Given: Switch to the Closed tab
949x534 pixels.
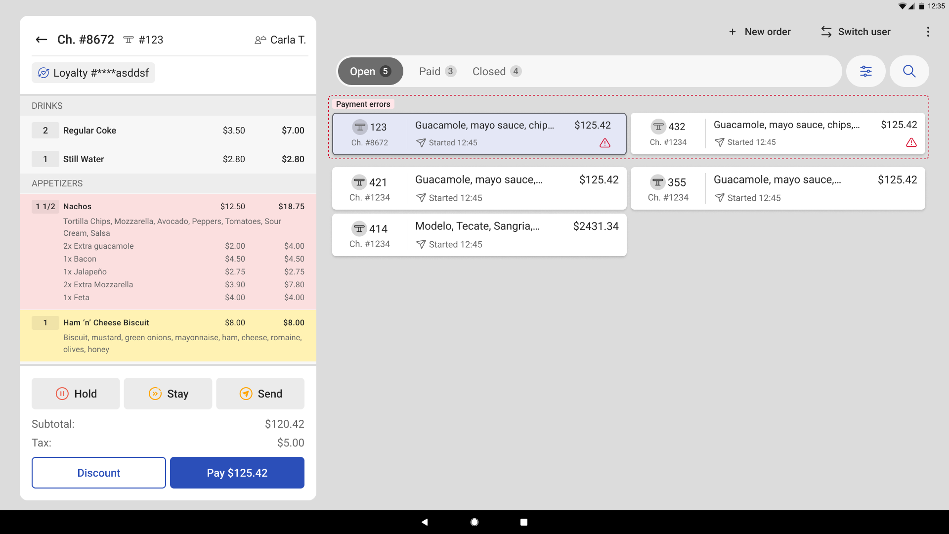Looking at the screenshot, I should 496,71.
